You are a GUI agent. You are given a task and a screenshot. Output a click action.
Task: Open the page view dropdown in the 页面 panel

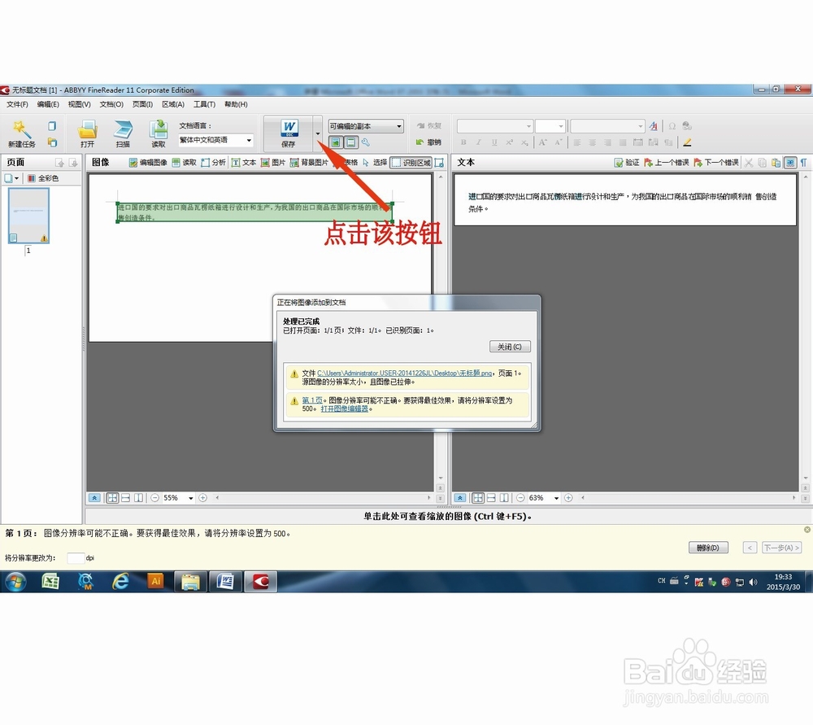coord(11,178)
